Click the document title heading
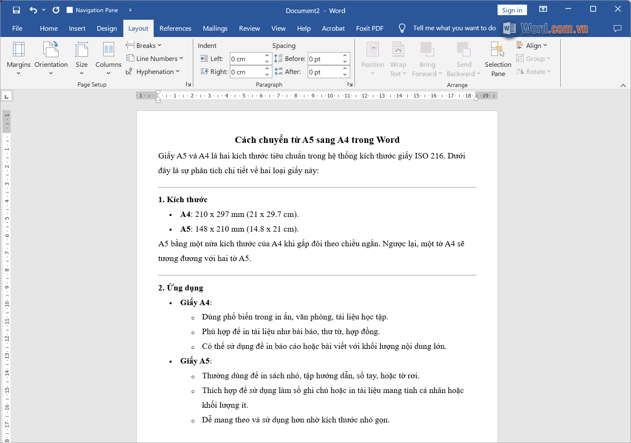631x443 pixels. click(317, 140)
